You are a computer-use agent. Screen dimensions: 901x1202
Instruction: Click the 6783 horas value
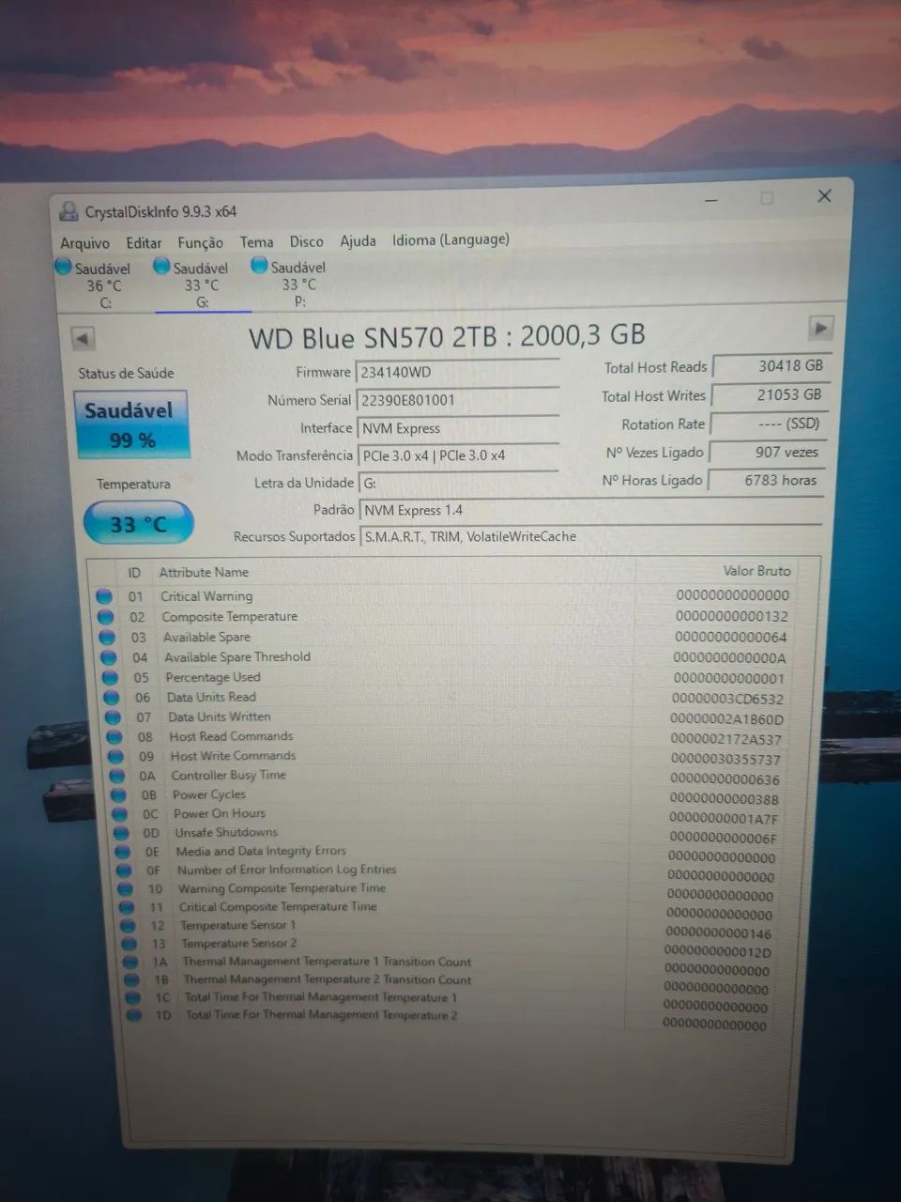click(x=767, y=480)
